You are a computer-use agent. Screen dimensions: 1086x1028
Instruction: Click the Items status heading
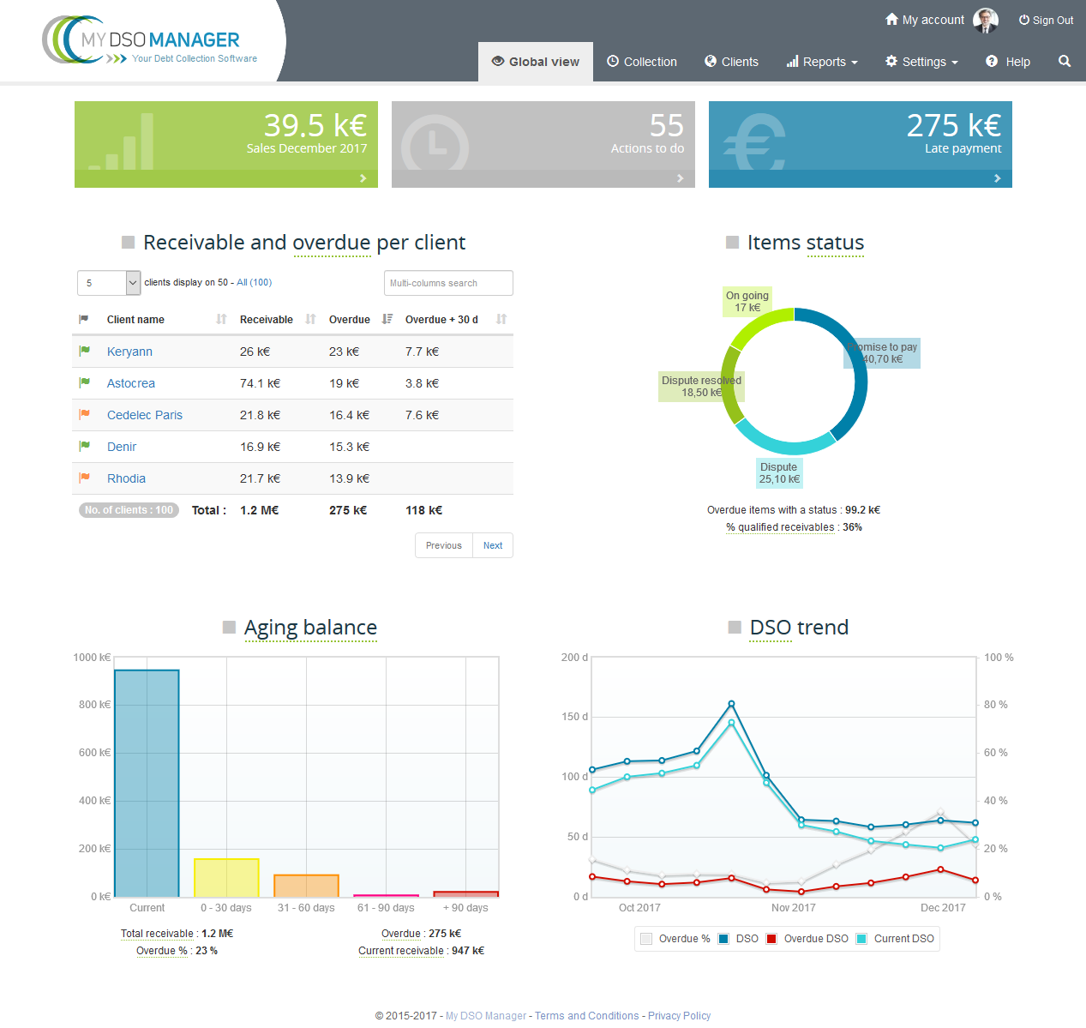coord(806,243)
